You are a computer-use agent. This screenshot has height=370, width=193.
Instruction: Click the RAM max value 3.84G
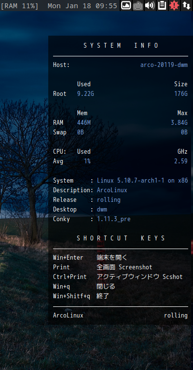click(179, 123)
